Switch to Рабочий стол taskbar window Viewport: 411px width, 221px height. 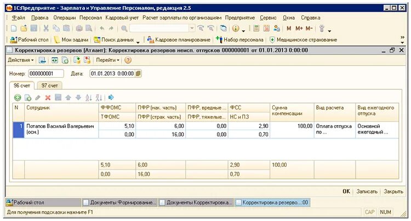pos(43,202)
